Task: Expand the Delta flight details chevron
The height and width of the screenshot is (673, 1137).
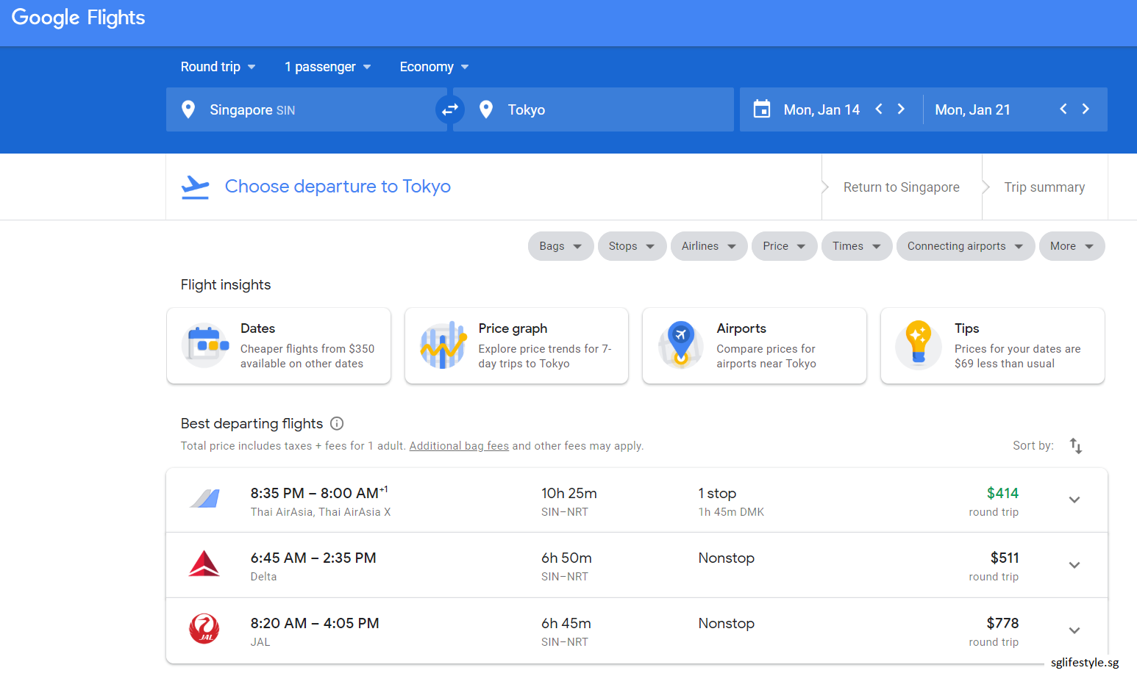Action: 1074,565
